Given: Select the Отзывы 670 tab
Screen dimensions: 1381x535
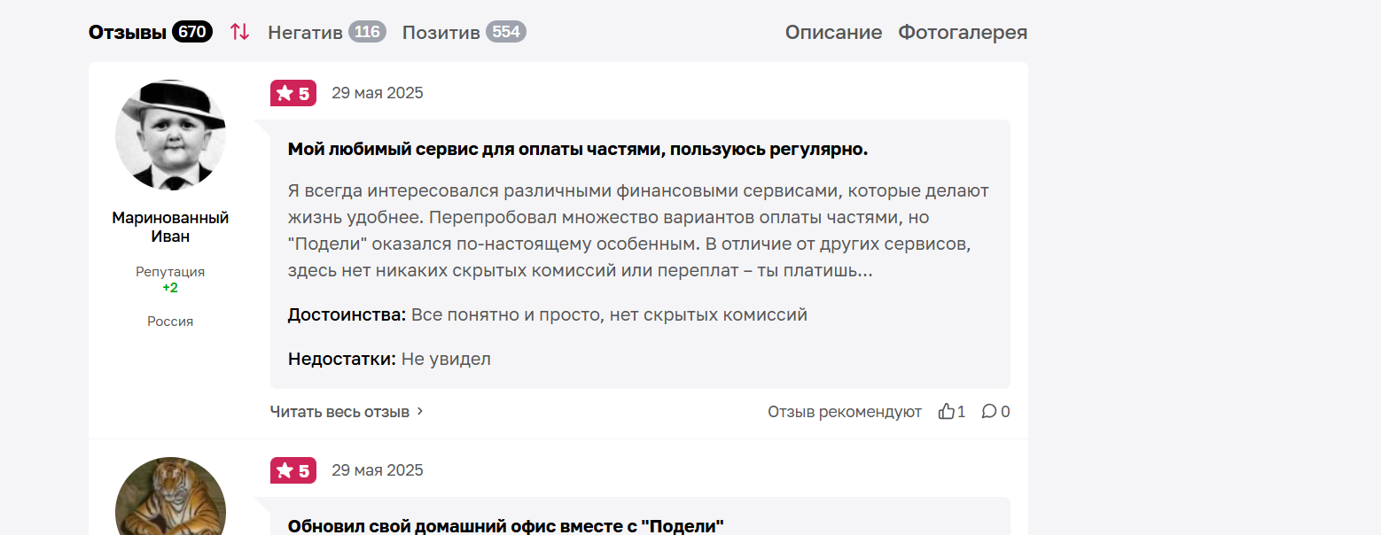Looking at the screenshot, I should point(150,33).
